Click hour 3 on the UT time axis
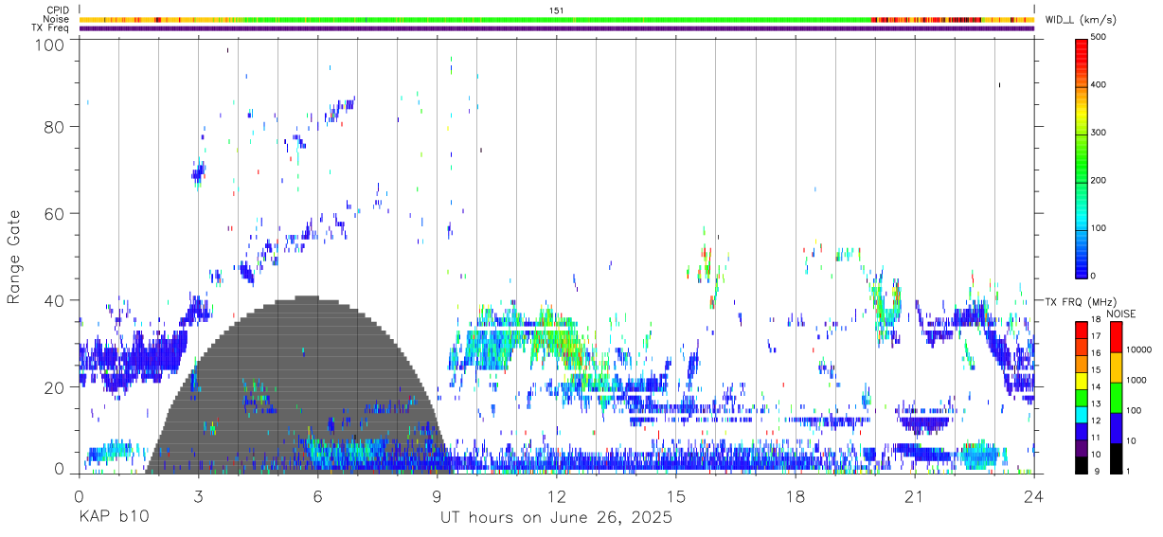The image size is (1163, 537). tap(198, 496)
